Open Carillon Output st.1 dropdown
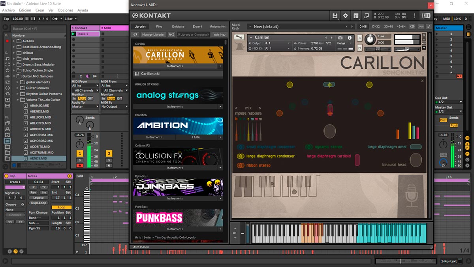This screenshot has height=267, width=474. point(270,43)
